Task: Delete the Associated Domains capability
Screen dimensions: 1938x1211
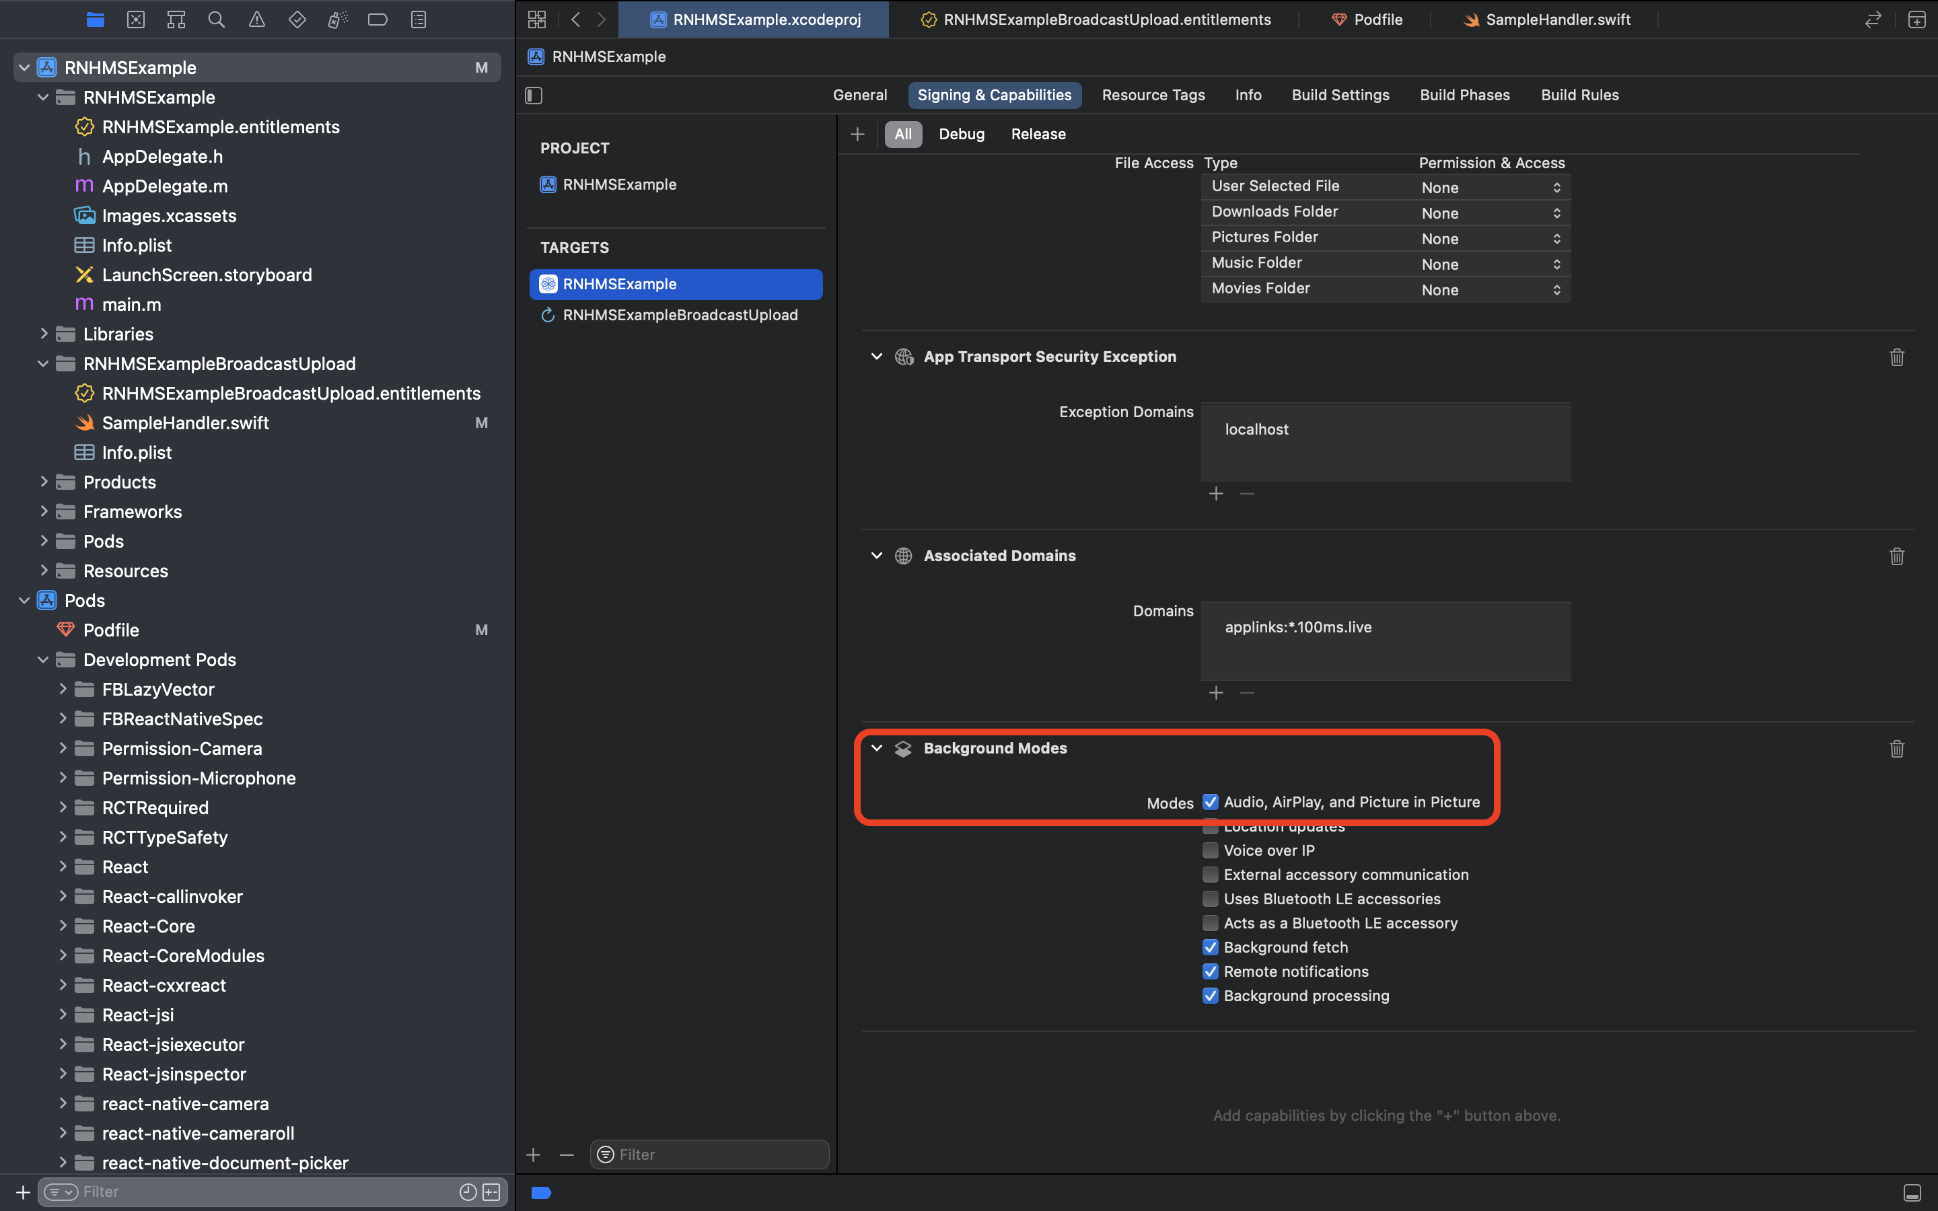Action: pyautogui.click(x=1896, y=556)
